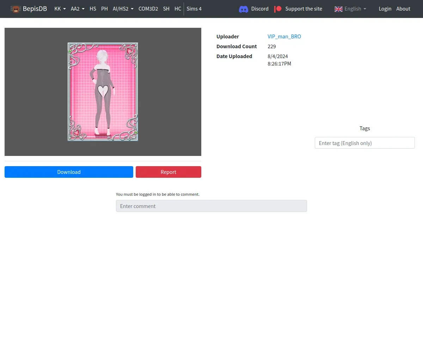Open the COM3D2 section
The image size is (423, 352).
[x=148, y=9]
